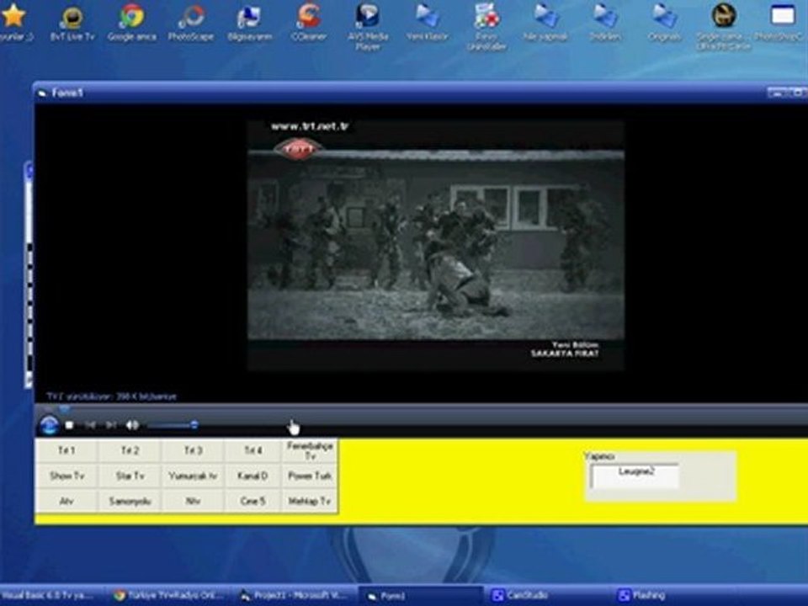Switch to Project1 Microsoft Visual taskbar item
This screenshot has width=808, height=606.
click(296, 595)
